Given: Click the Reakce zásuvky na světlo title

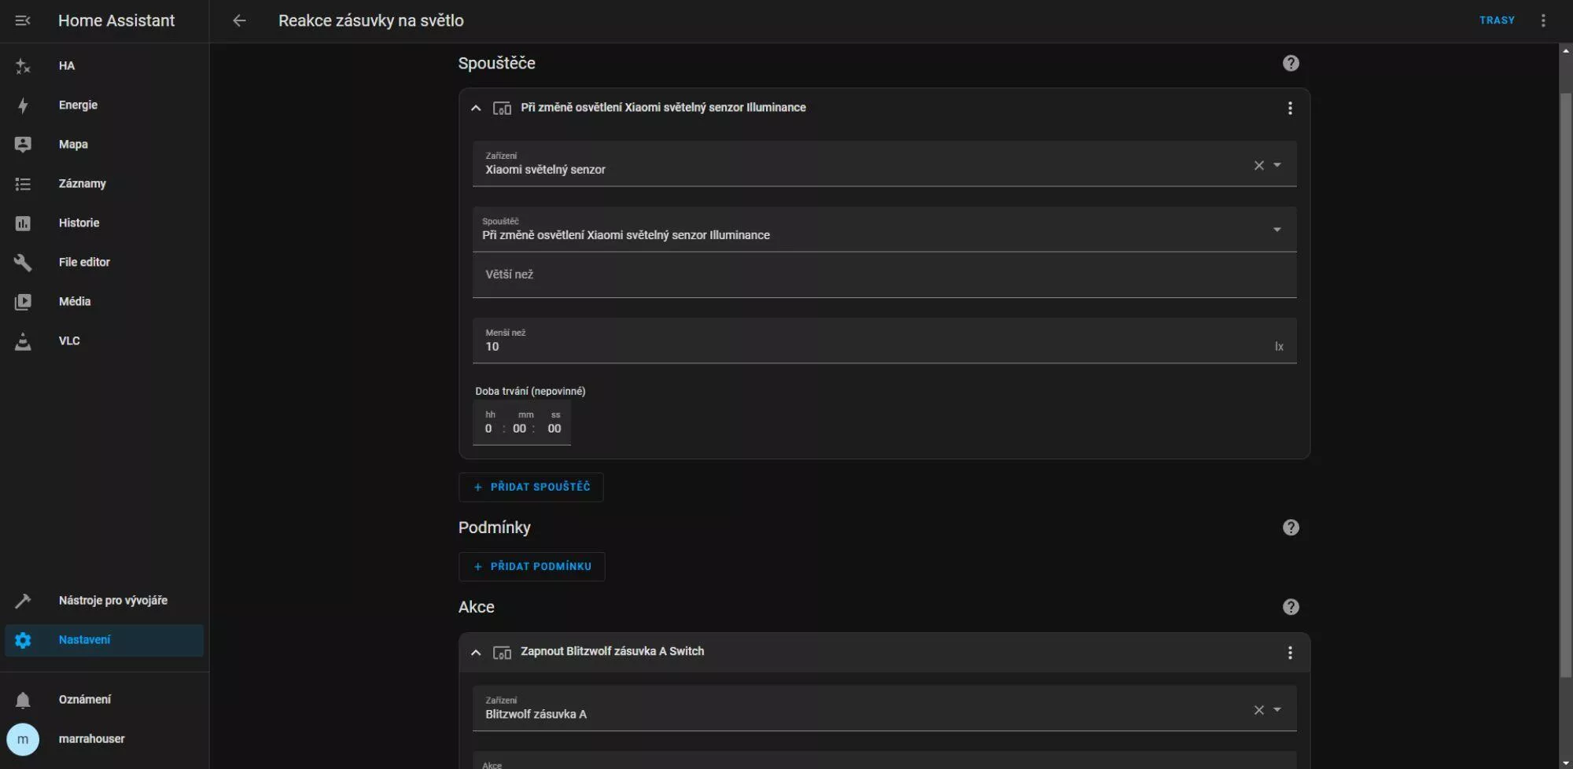Looking at the screenshot, I should click(x=370, y=20).
